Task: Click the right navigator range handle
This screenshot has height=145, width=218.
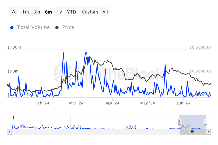Action: (205, 122)
